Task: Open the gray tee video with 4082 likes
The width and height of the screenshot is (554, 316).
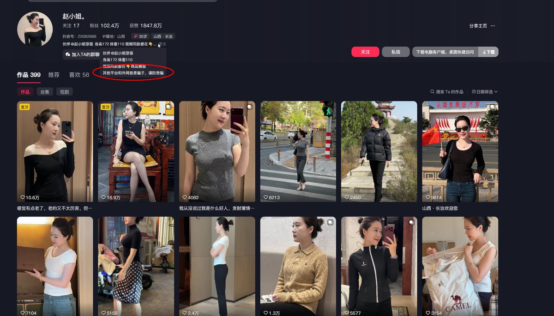Action: [x=217, y=151]
